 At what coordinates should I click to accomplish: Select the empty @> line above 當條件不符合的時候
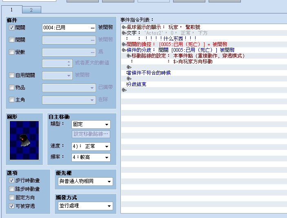tap(204, 67)
